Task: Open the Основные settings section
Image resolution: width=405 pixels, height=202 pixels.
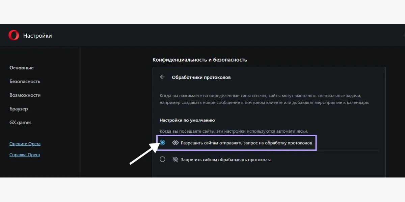Action: coord(22,68)
